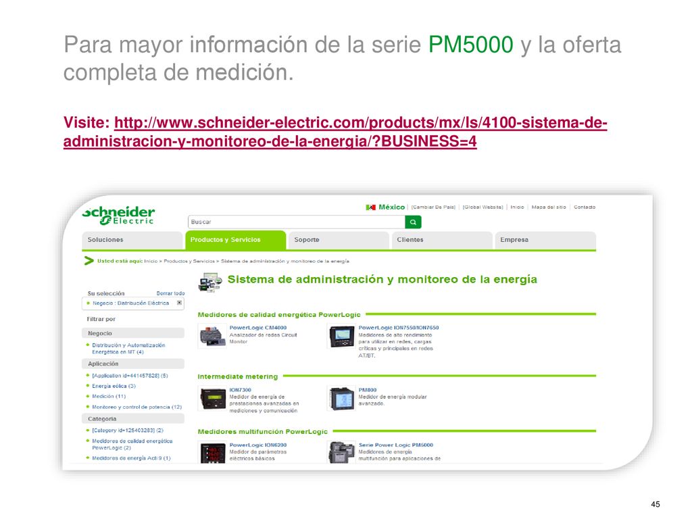The width and height of the screenshot is (692, 519).
Task: Open the Productos y Servicios tab
Action: point(235,240)
